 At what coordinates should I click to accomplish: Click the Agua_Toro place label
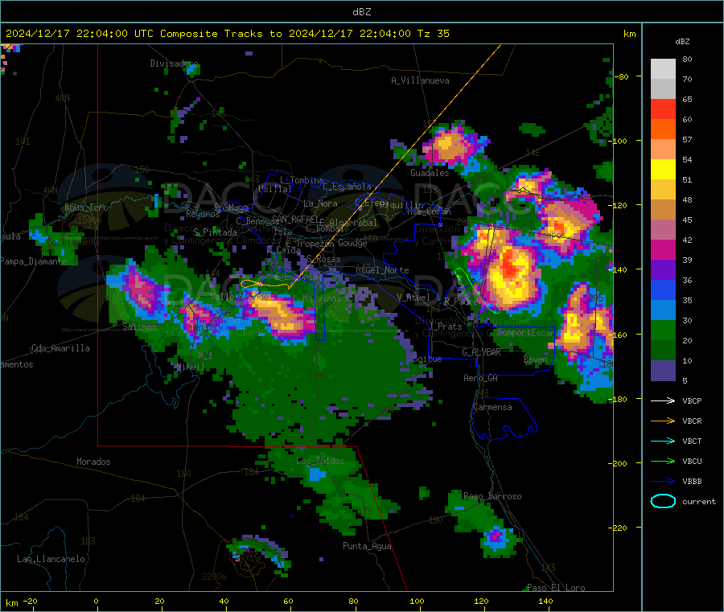(86, 207)
